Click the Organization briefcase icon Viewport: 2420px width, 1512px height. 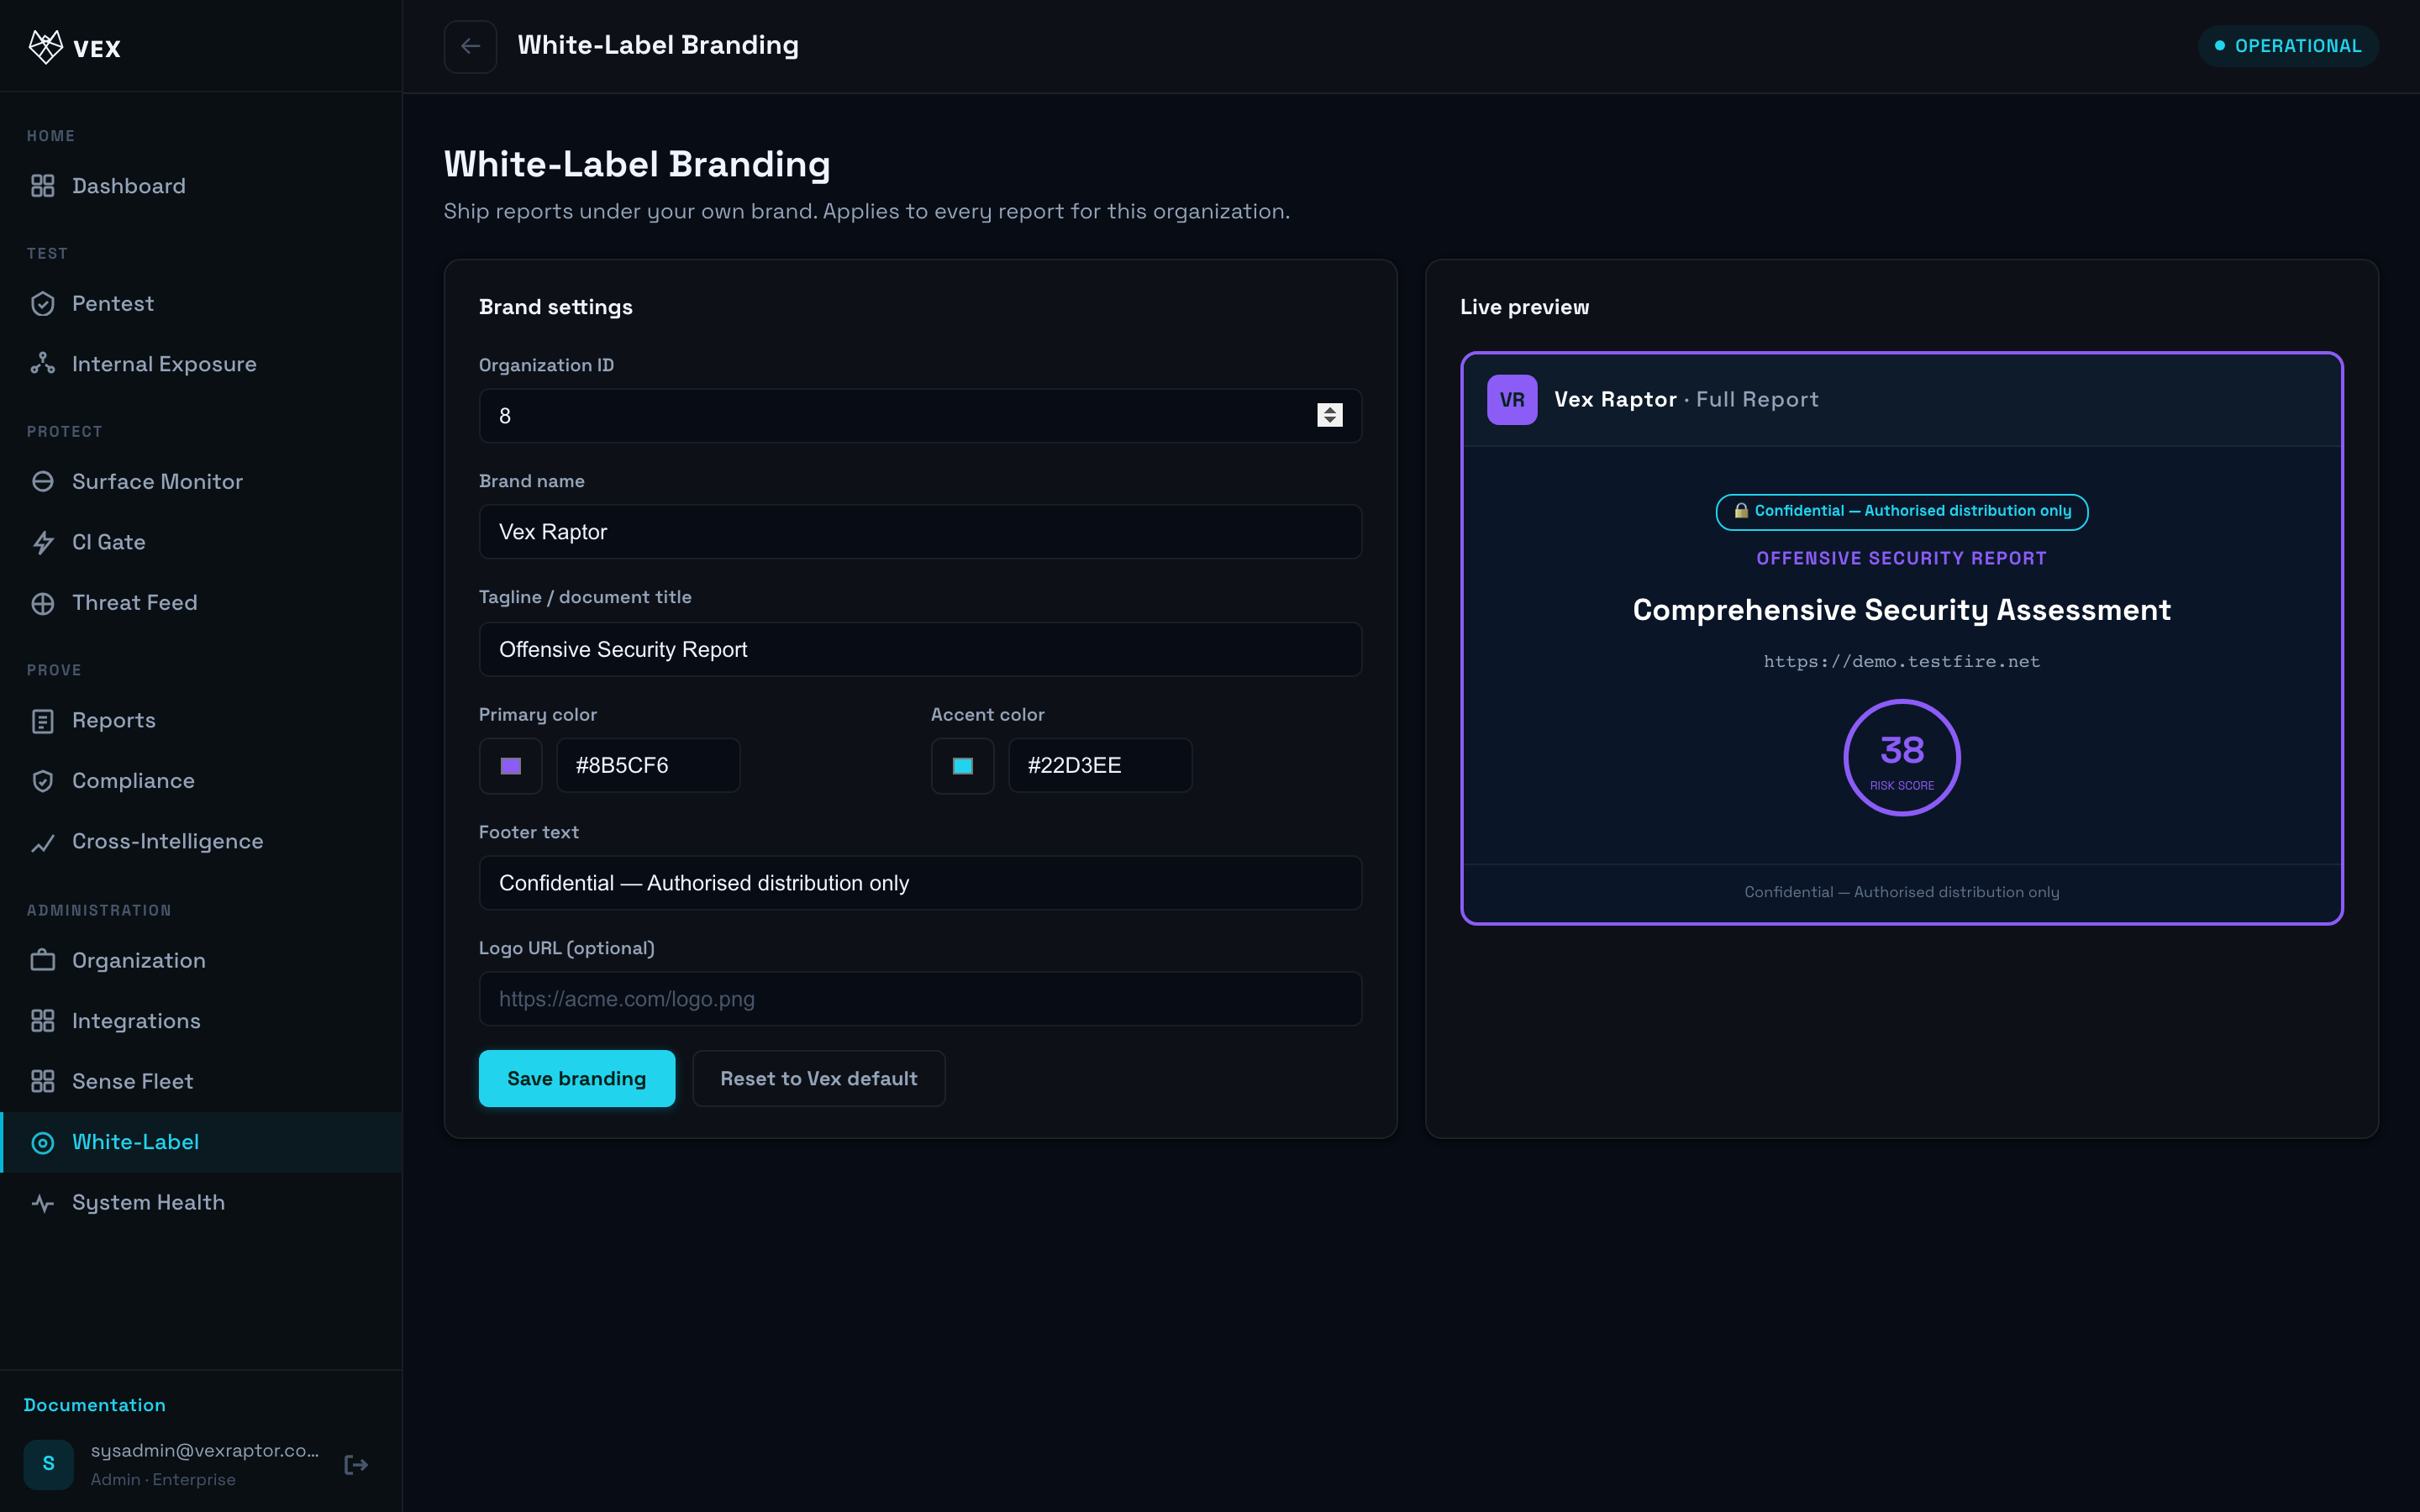[43, 961]
